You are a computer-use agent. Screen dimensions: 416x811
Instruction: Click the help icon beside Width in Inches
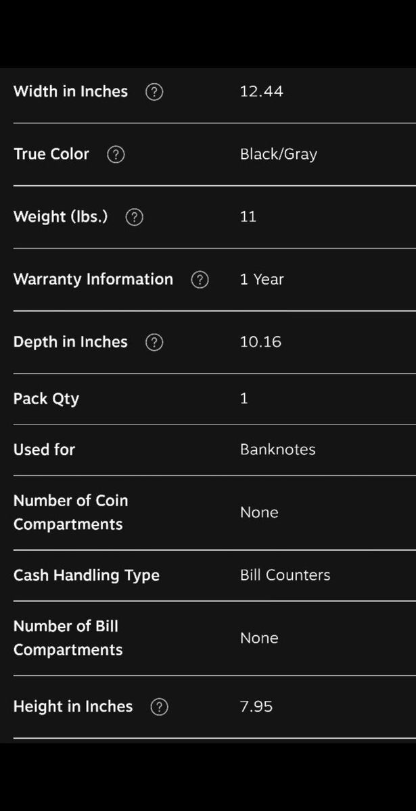(154, 92)
